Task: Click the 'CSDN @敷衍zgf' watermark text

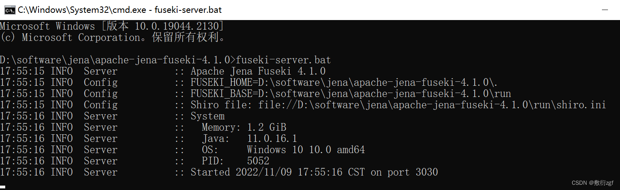Action: point(593,183)
